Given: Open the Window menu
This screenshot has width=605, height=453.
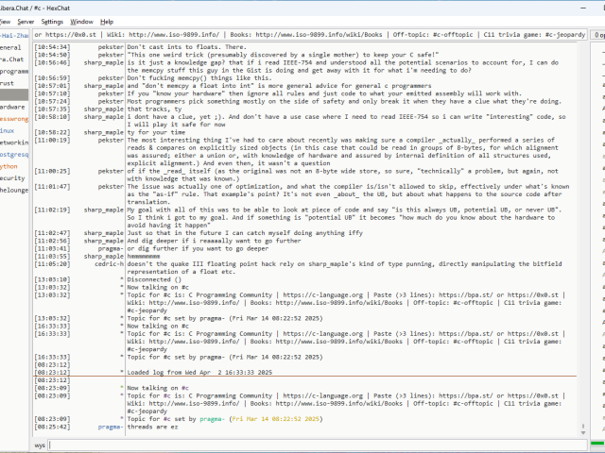Looking at the screenshot, I should coord(82,20).
